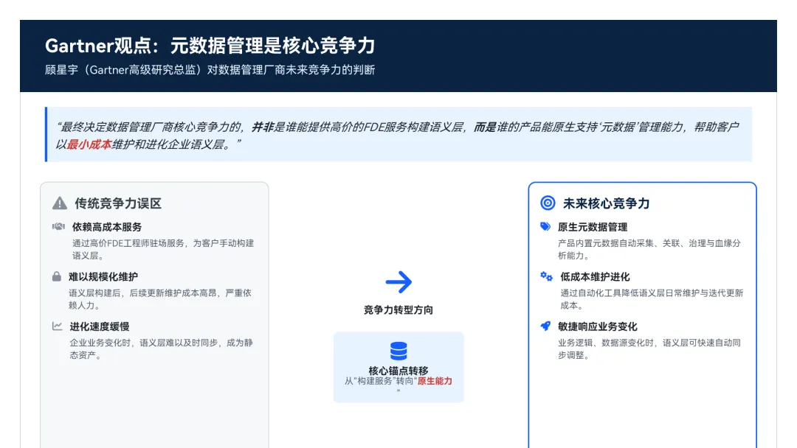Viewport: 797px width, 448px height.
Task: Click the heading 未来核心竞争力
Action: pyautogui.click(x=607, y=203)
